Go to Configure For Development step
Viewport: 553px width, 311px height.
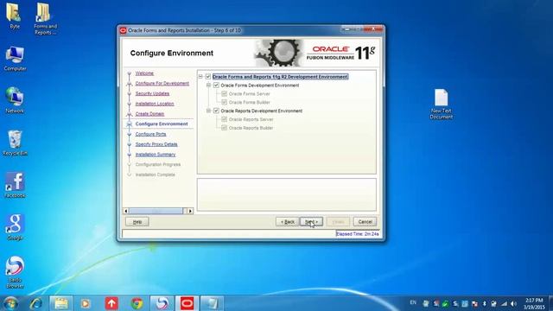tap(162, 84)
